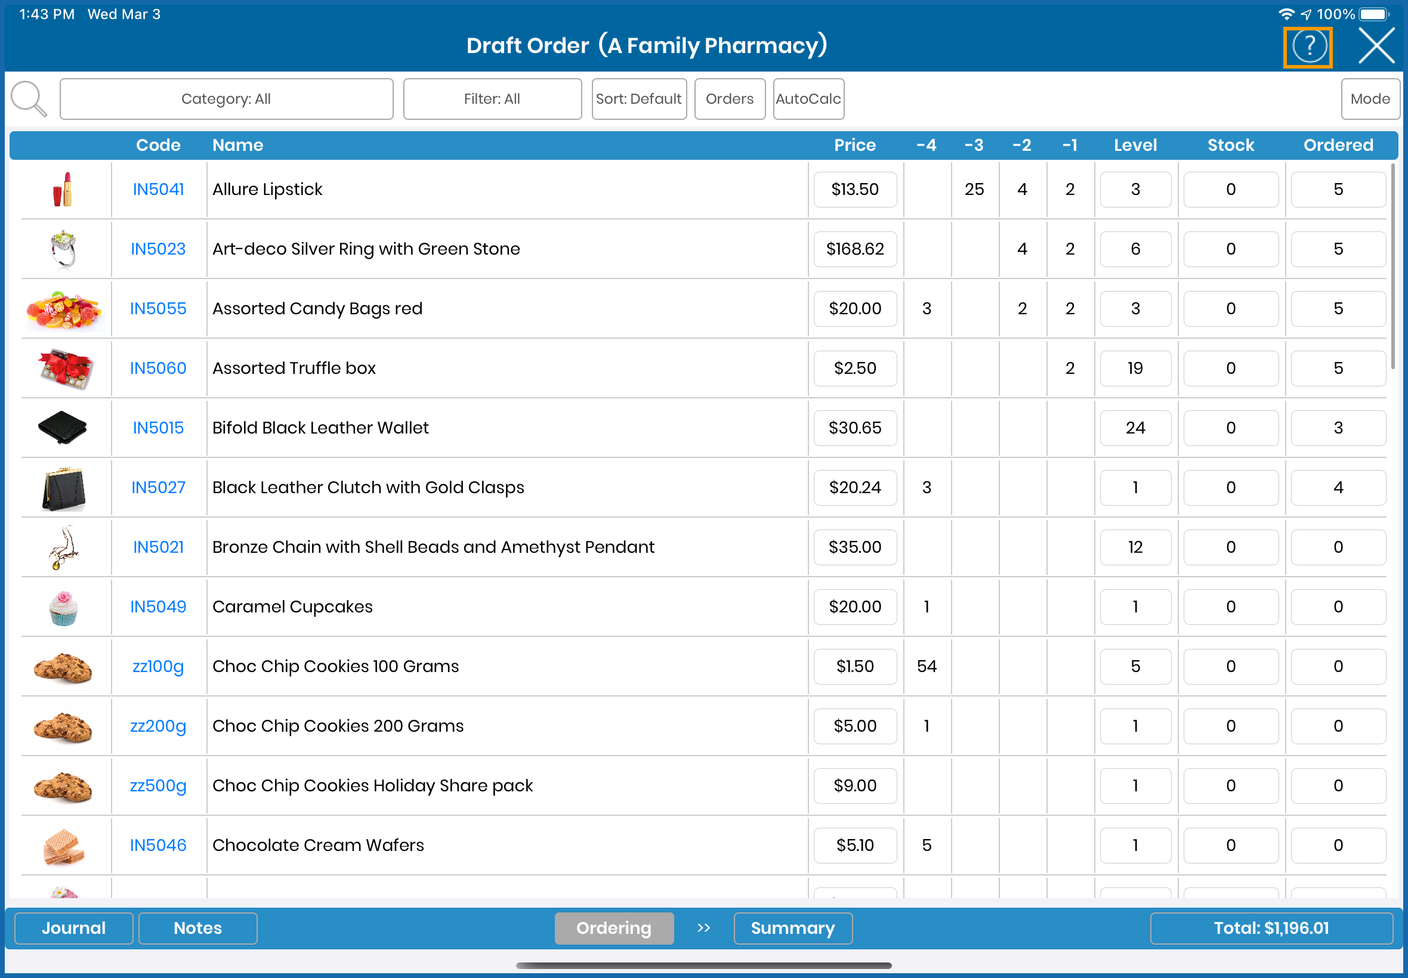Click product code link IN5023

tap(158, 249)
